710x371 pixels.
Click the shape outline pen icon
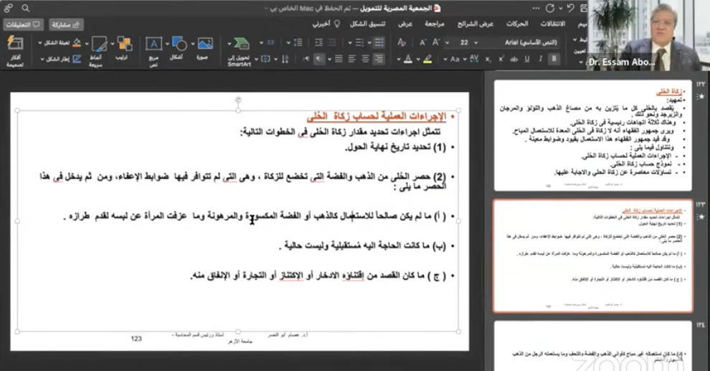(x=77, y=59)
